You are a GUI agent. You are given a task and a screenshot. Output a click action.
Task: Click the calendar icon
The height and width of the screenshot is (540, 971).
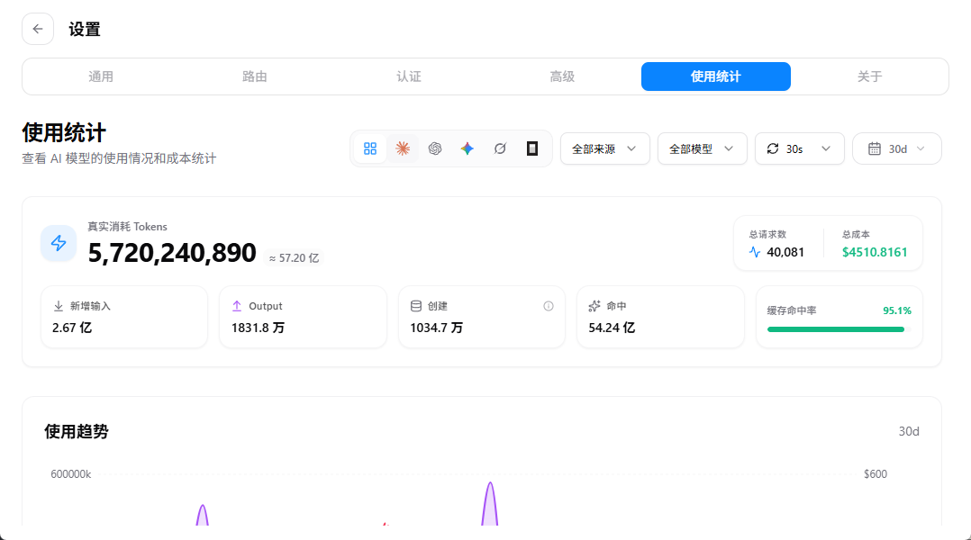[x=875, y=148]
